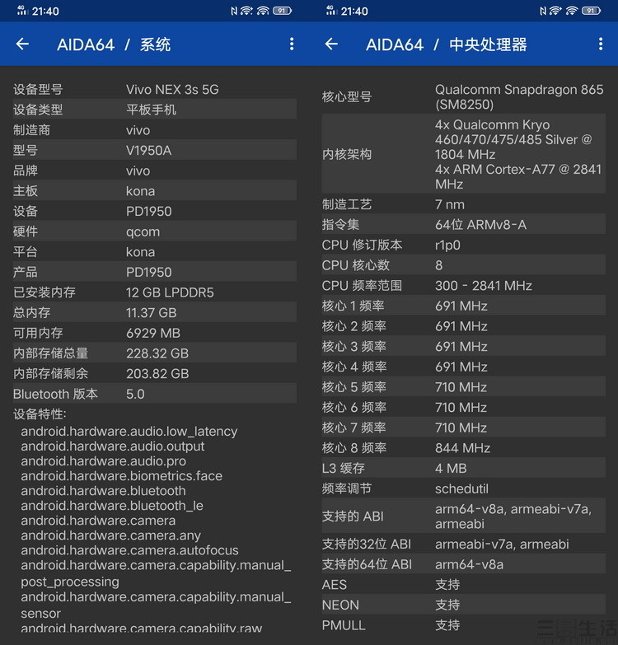
Task: Select the 核心 8 频率 value '844 MHz'
Action: point(462,447)
